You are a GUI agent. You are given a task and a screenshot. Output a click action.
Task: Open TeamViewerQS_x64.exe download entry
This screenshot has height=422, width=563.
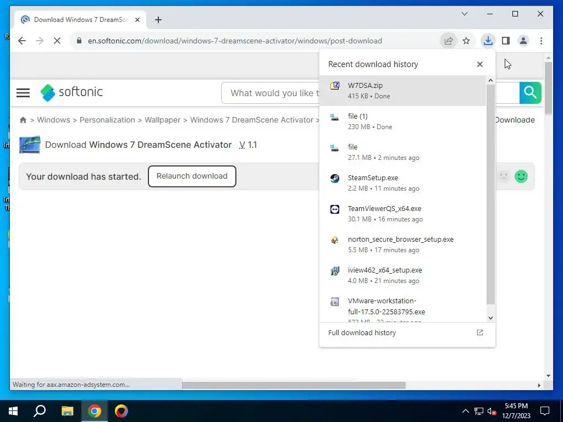coord(402,214)
